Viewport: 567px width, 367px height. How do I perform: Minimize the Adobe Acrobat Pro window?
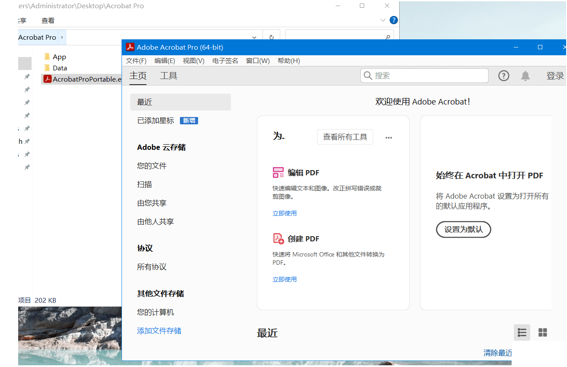coord(516,47)
